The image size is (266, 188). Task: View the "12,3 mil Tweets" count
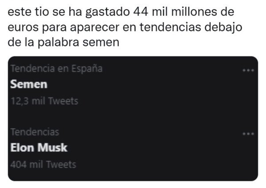coord(44,101)
